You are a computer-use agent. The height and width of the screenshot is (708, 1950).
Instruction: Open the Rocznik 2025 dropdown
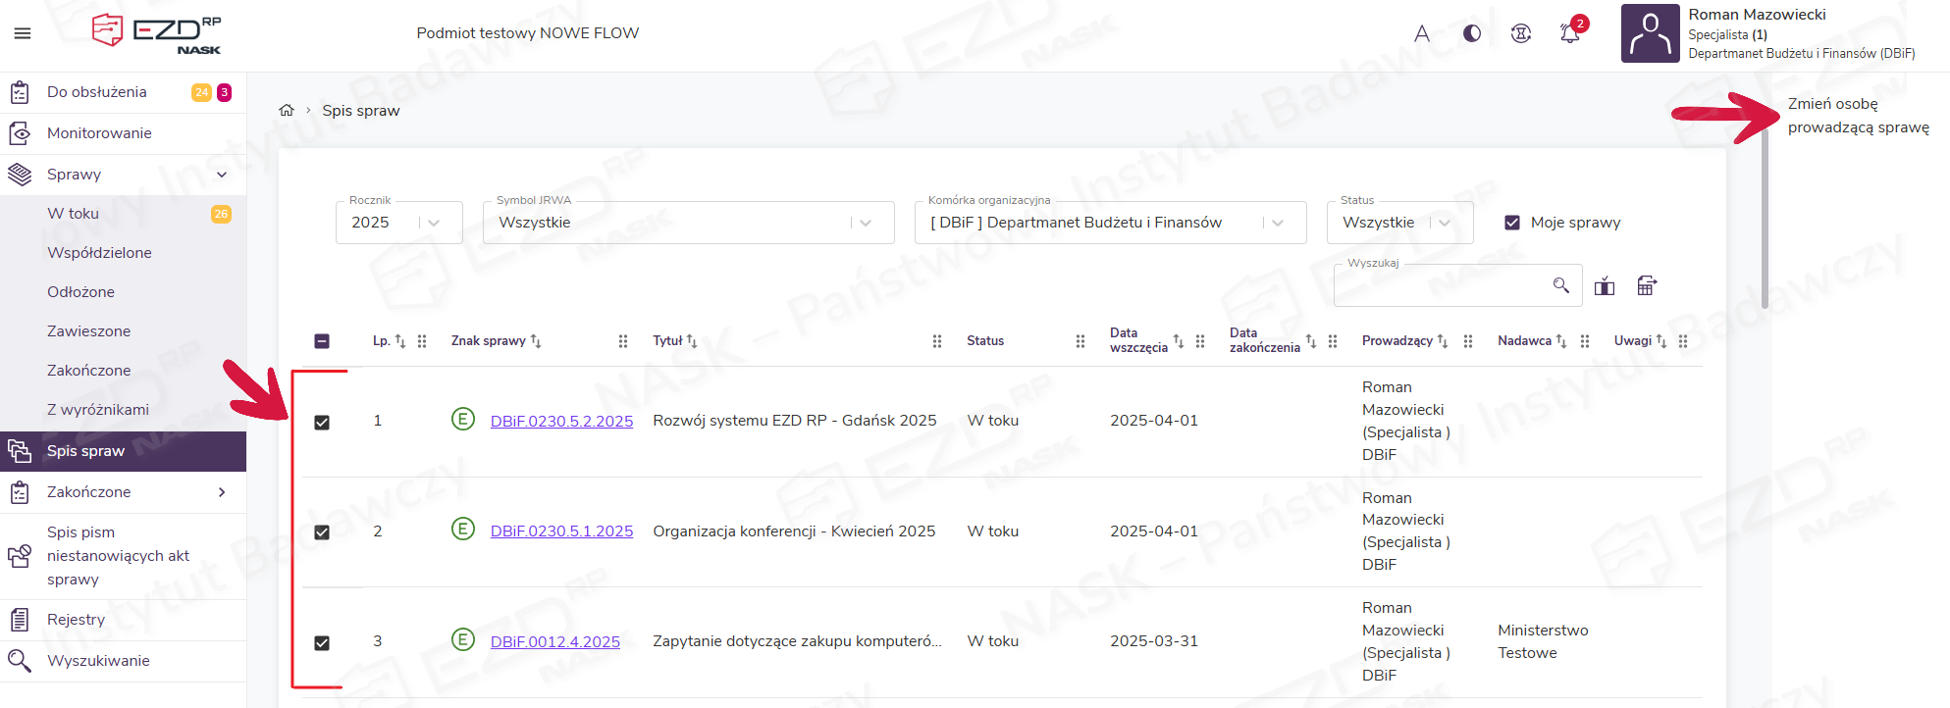pyautogui.click(x=398, y=223)
